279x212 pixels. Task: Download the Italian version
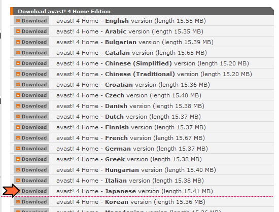pos(31,181)
